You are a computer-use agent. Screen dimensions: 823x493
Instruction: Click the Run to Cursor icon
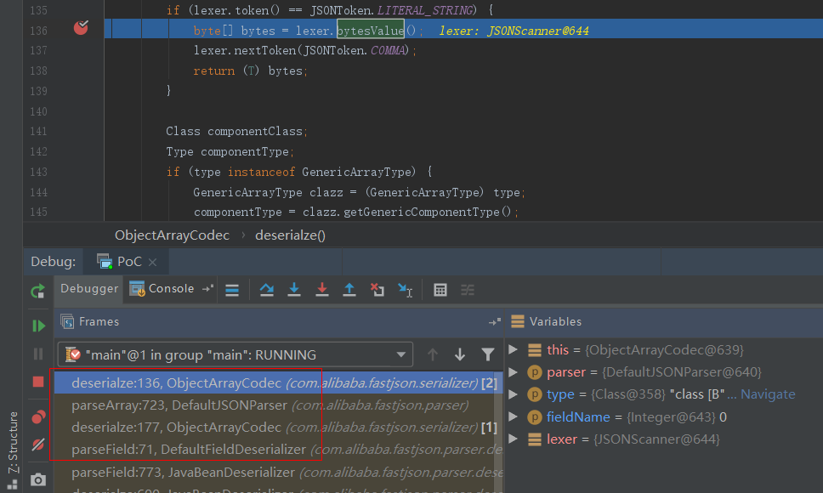tap(406, 290)
